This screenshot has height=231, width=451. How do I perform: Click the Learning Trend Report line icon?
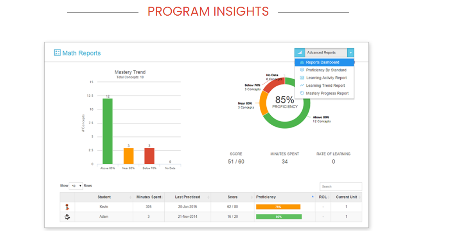[x=302, y=85]
